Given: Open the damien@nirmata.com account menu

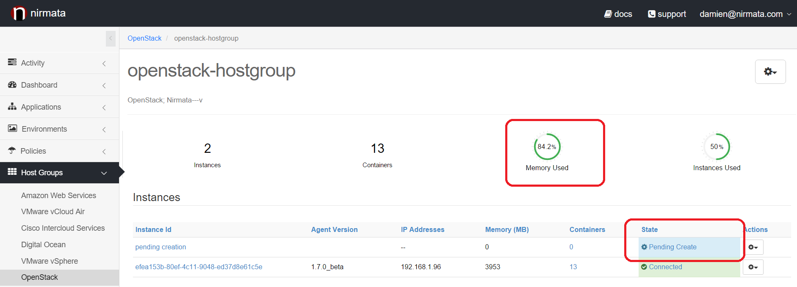Looking at the screenshot, I should click(x=745, y=14).
